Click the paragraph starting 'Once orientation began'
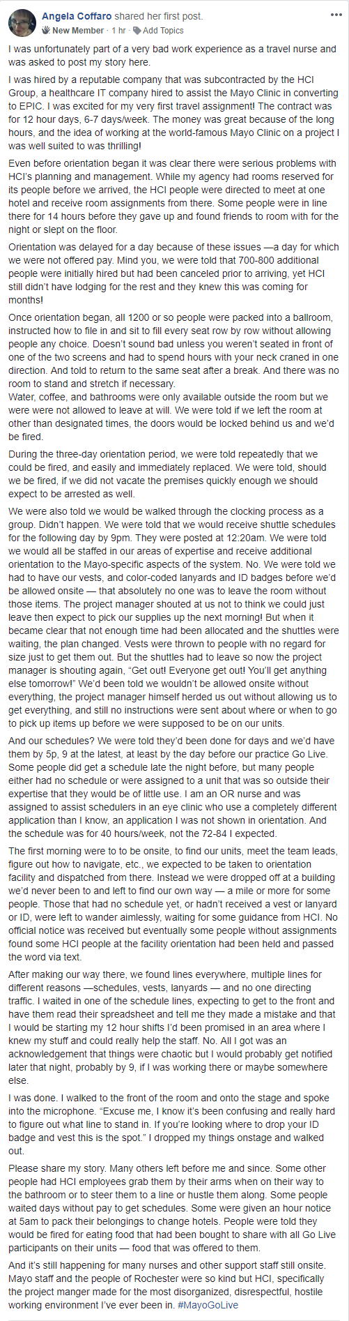Image resolution: width=349 pixels, height=1321 pixels. click(173, 377)
